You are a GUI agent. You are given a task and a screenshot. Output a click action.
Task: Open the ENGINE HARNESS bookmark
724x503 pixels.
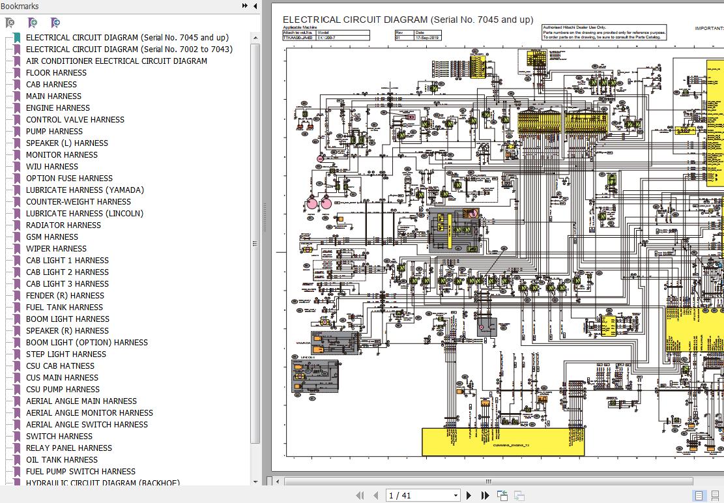pos(58,108)
